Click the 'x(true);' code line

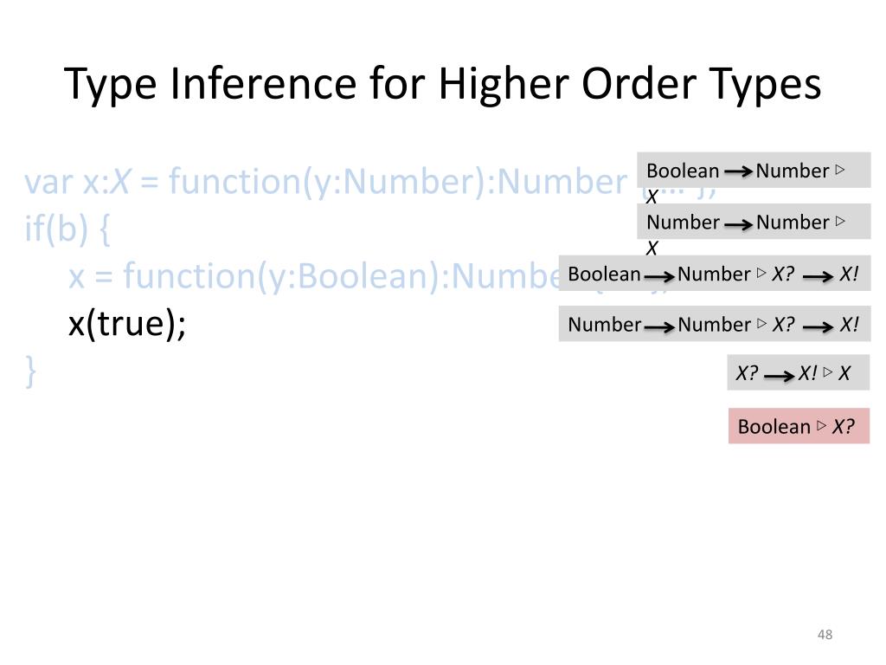click(x=127, y=324)
